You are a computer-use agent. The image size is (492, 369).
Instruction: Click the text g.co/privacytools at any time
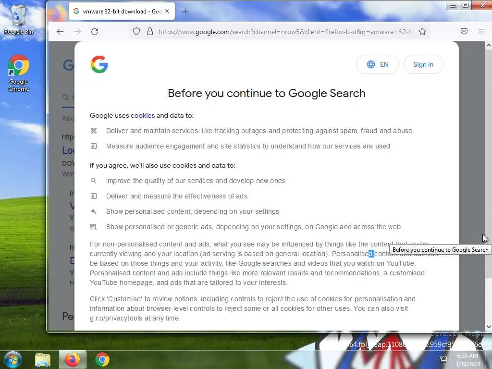(135, 318)
